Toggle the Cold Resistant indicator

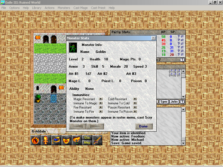pyautogui.click(x=135, y=99)
